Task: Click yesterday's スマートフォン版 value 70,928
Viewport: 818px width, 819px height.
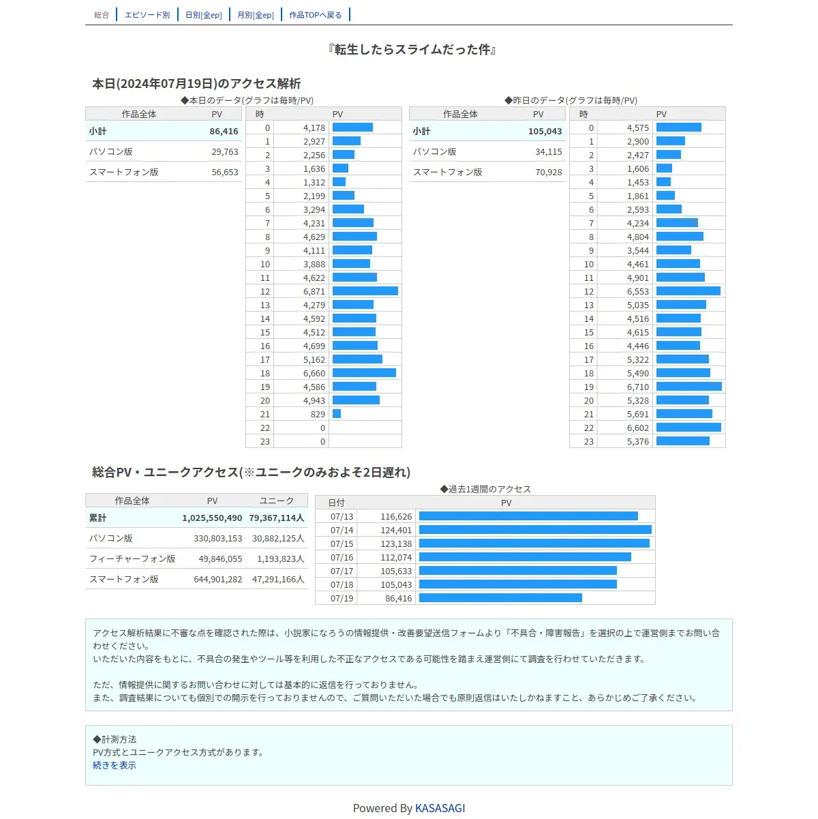Action: [549, 173]
